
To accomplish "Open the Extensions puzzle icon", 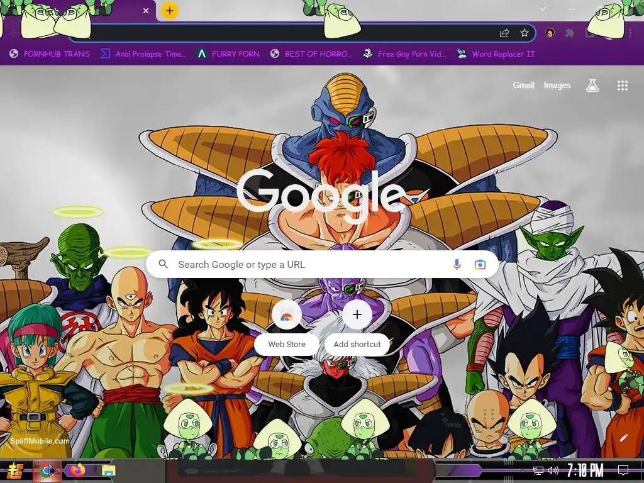I will point(570,33).
